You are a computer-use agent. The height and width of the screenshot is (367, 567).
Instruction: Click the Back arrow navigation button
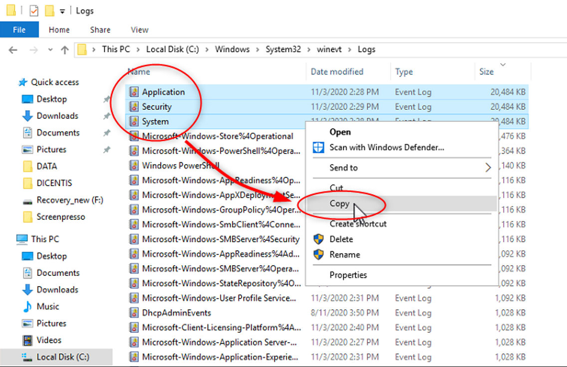click(13, 50)
